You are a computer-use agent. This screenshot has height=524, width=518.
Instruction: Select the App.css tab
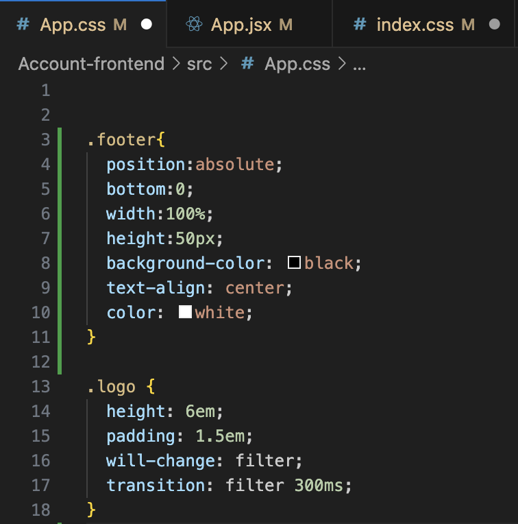click(x=73, y=25)
